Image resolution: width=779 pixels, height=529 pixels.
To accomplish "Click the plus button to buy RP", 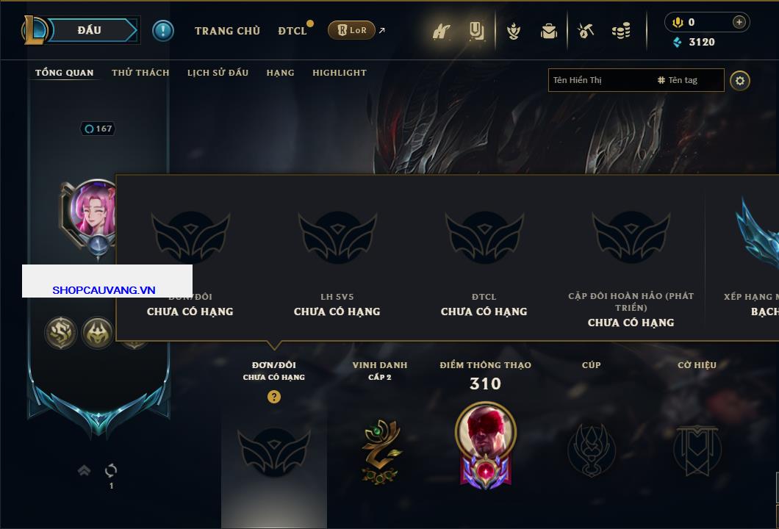I will [739, 22].
